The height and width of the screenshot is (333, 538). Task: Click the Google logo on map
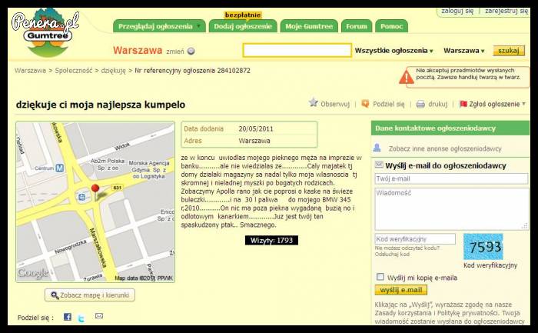33,273
